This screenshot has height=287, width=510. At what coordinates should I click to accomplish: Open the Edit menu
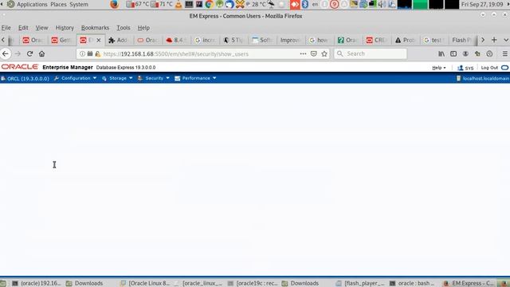(23, 28)
